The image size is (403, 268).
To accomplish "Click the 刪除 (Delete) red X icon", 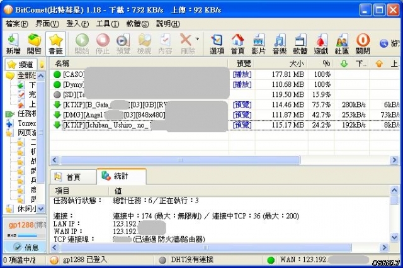I will (x=187, y=43).
